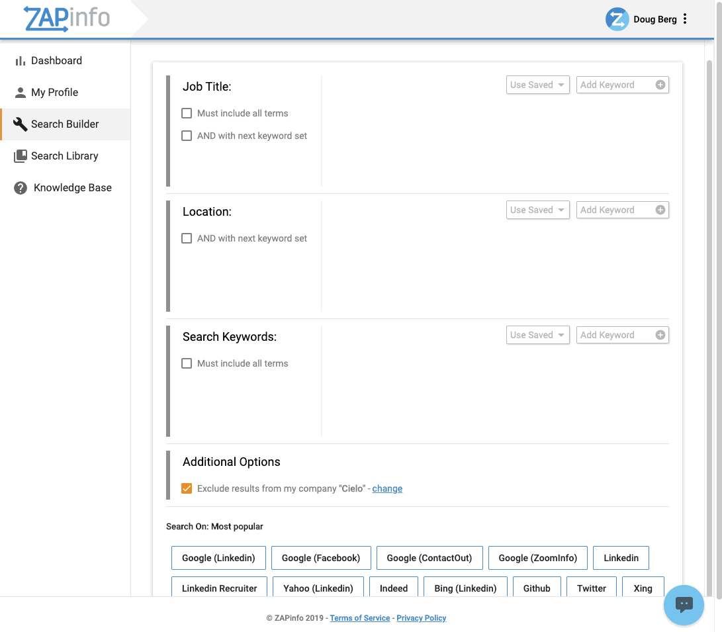Add Job Title keyword with plus icon
This screenshot has width=722, height=632.
click(x=660, y=85)
